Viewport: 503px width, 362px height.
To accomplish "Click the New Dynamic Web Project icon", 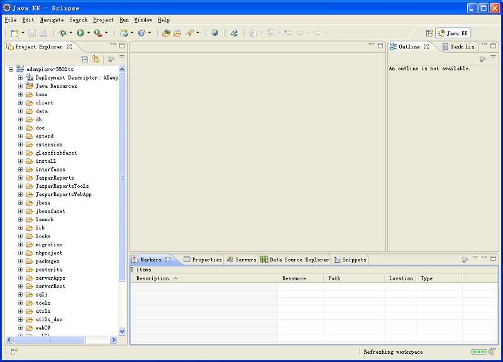I will tap(124, 33).
